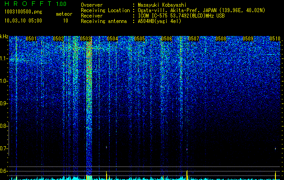Click the Receiving Location label
The image size is (284, 180).
tap(105, 10)
